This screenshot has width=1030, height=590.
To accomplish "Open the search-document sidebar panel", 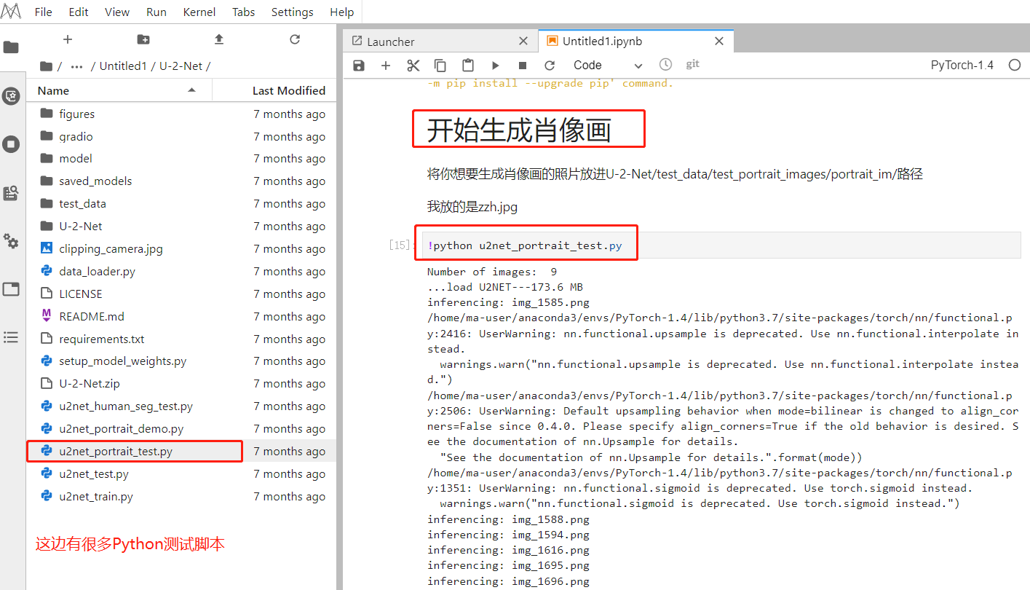I will 11,193.
